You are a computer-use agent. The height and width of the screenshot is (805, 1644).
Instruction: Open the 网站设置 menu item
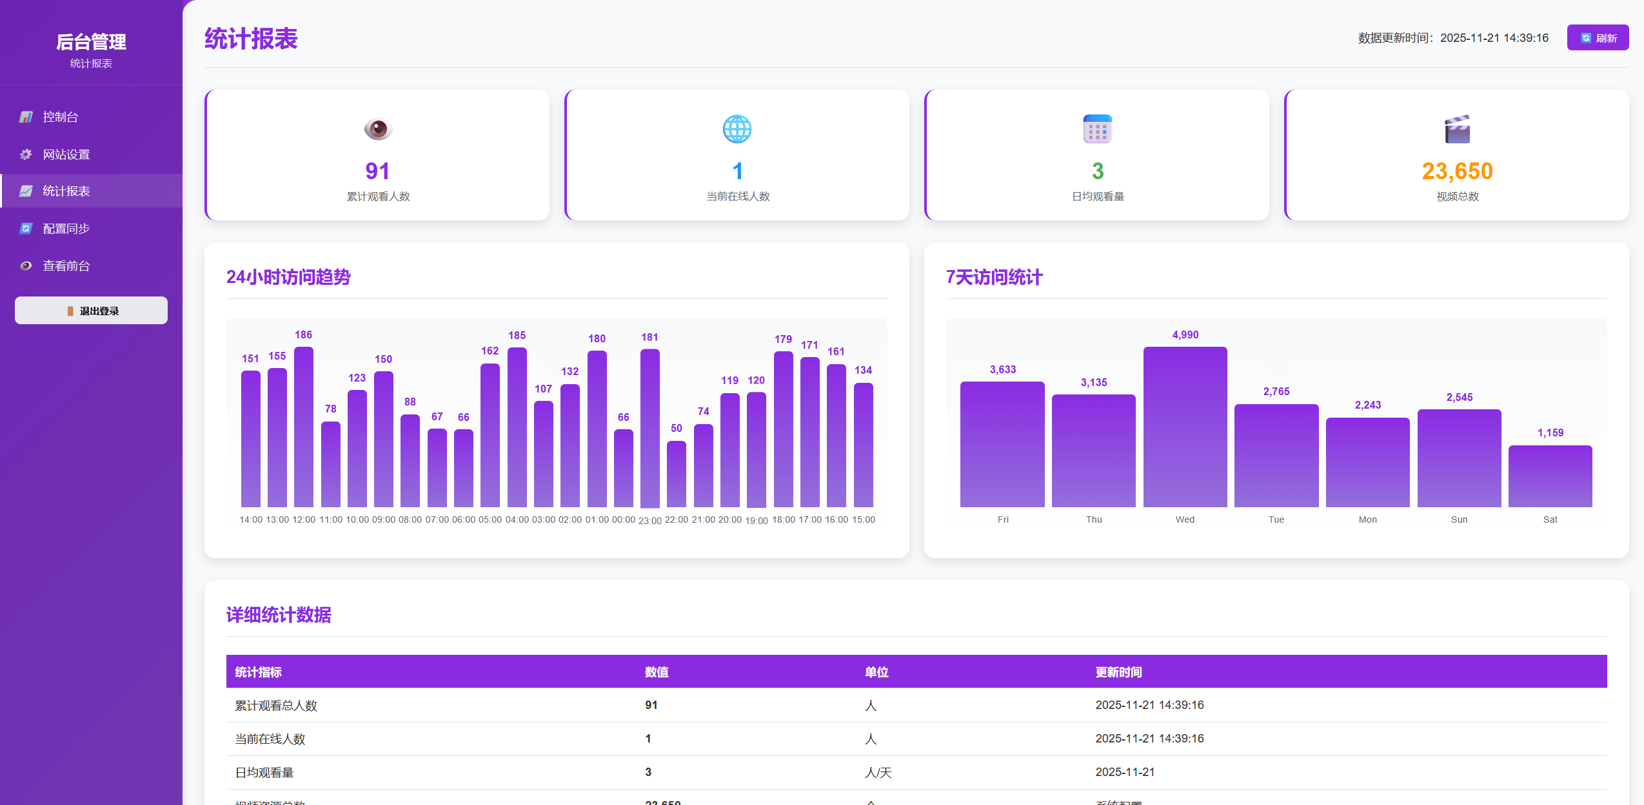coord(66,154)
